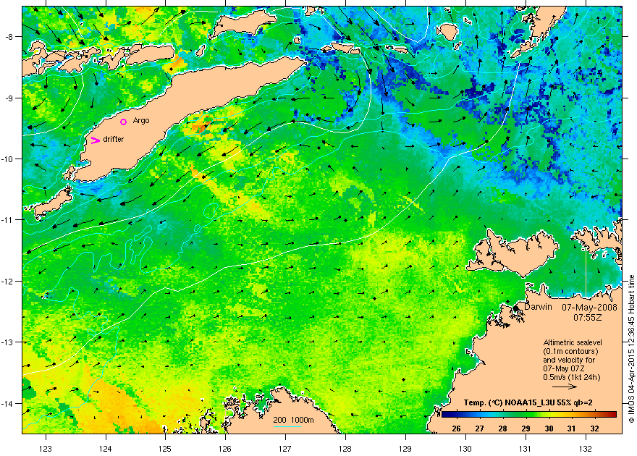
Task: Click latitude axis label -10
Action: pyautogui.click(x=8, y=159)
